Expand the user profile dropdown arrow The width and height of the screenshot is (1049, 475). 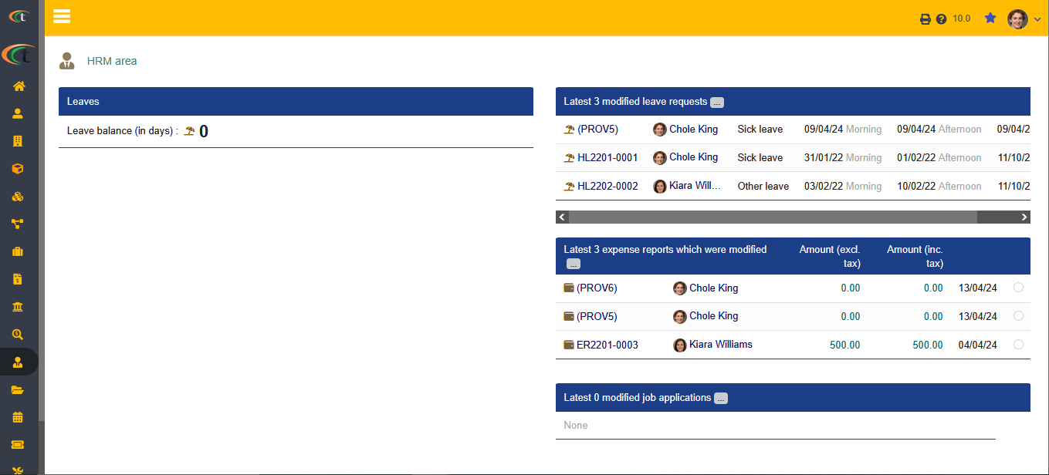coord(1037,20)
